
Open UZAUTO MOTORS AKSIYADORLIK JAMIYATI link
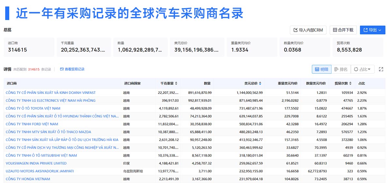(40, 171)
